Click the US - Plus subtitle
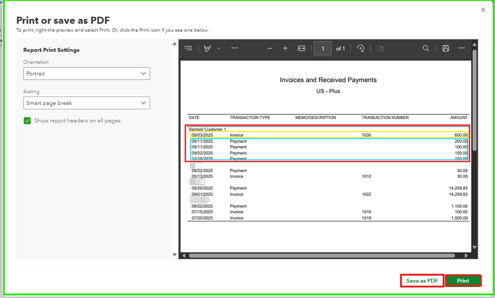Screen dimensions: 495x298 (328, 91)
